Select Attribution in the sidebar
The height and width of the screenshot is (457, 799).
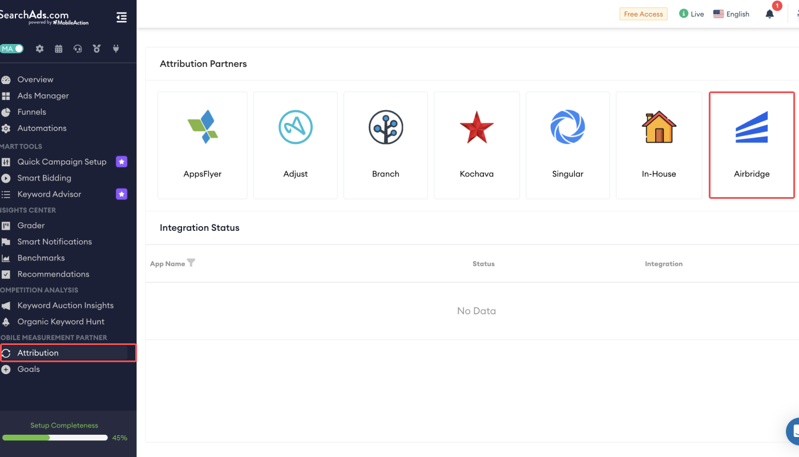pos(68,353)
